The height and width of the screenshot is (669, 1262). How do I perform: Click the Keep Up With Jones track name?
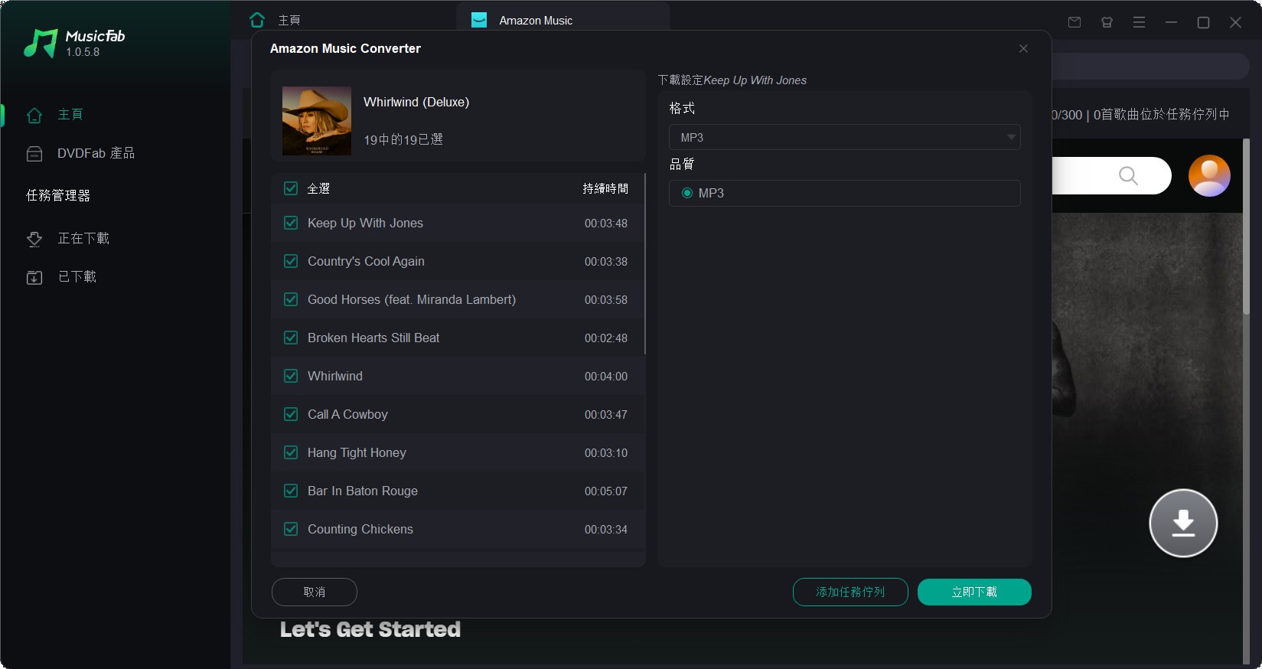pyautogui.click(x=365, y=223)
